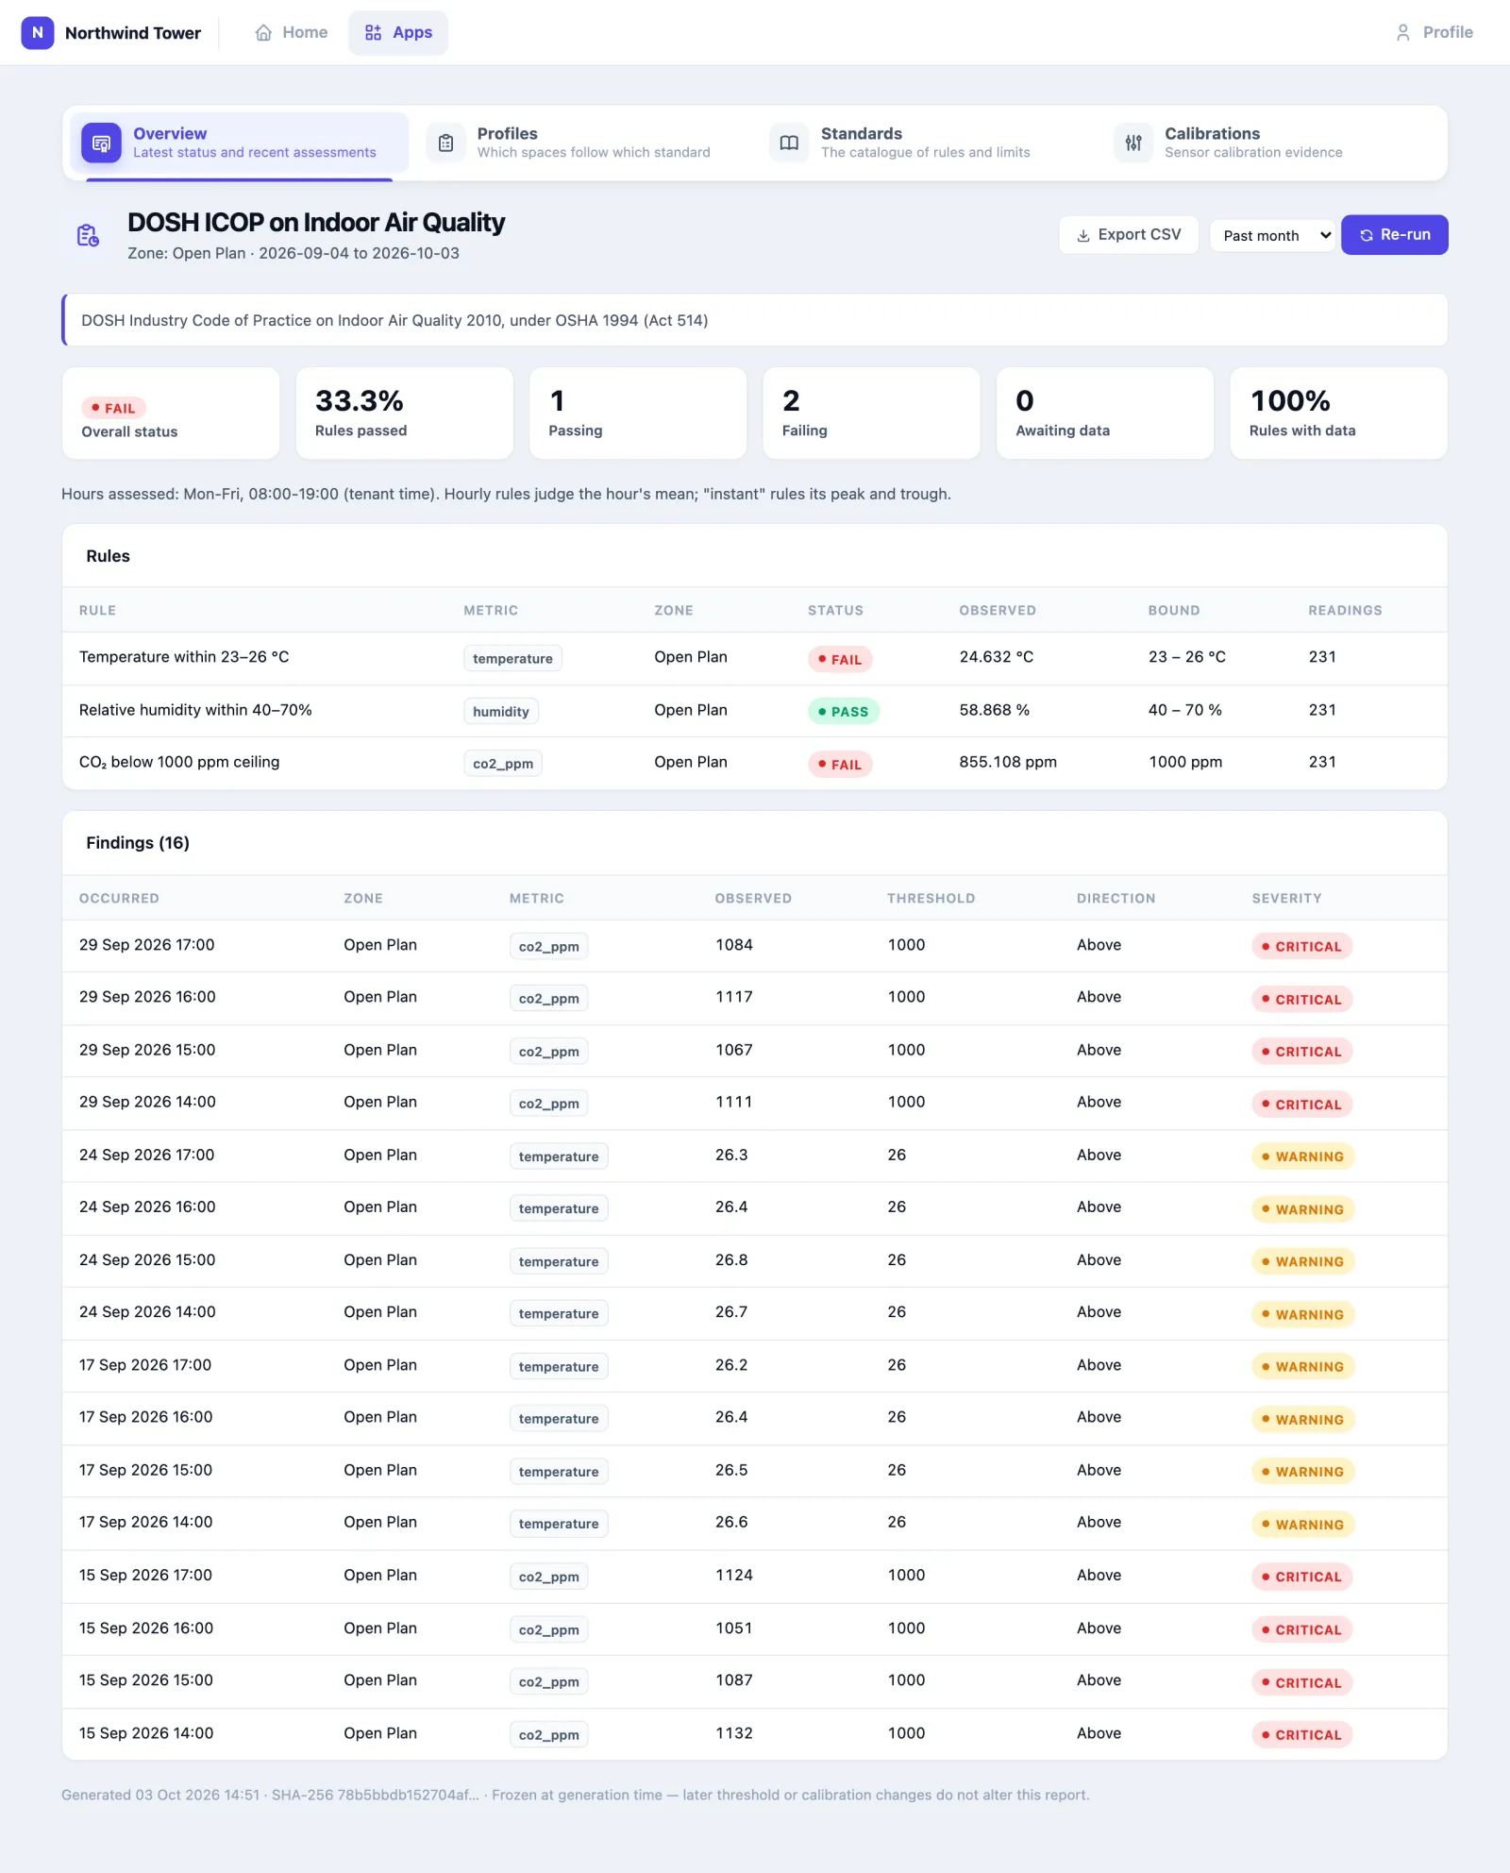Click the Home house icon
The height and width of the screenshot is (1873, 1510).
(x=263, y=33)
